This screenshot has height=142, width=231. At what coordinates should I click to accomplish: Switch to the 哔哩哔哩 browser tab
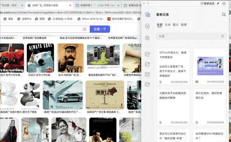[97, 6]
